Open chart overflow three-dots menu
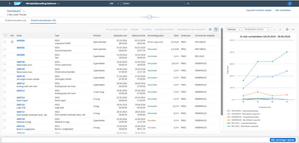The height and width of the screenshot is (143, 299). [293, 30]
